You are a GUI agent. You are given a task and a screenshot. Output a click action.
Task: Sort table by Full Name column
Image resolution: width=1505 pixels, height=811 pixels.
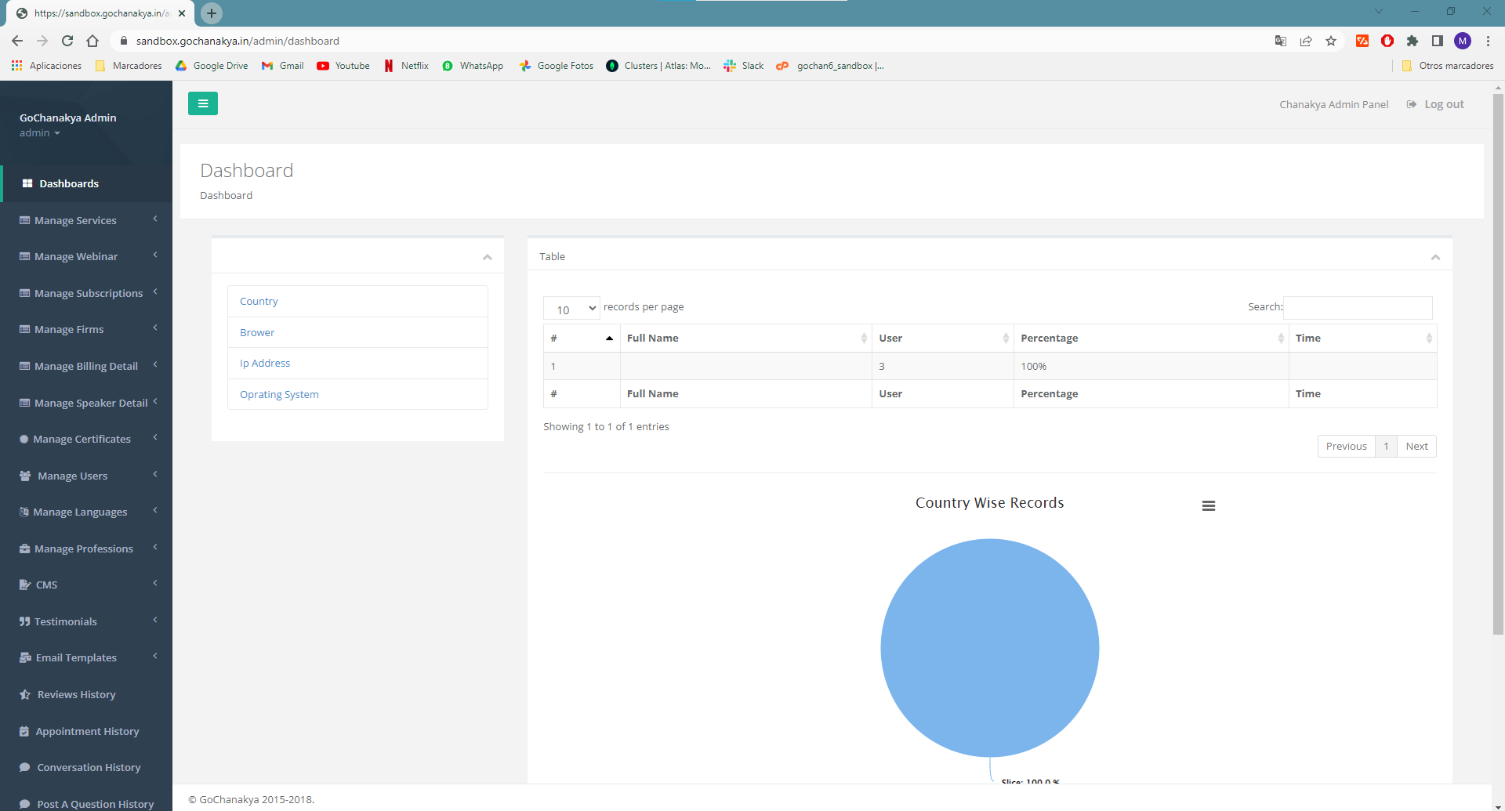[745, 338]
